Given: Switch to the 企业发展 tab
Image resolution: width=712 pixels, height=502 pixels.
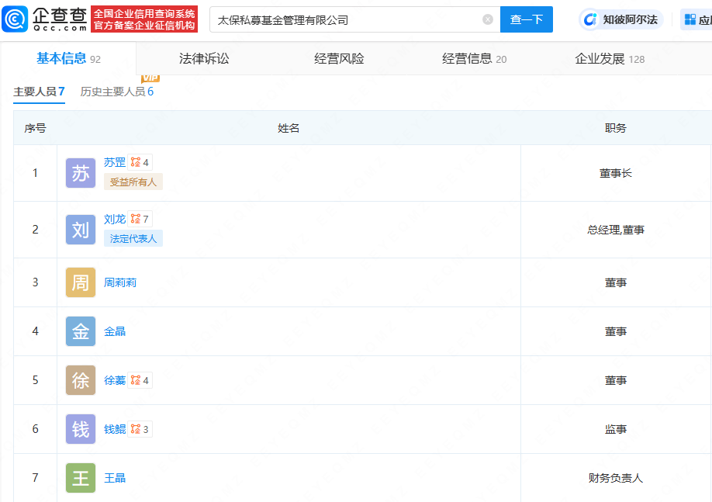Looking at the screenshot, I should coord(610,59).
